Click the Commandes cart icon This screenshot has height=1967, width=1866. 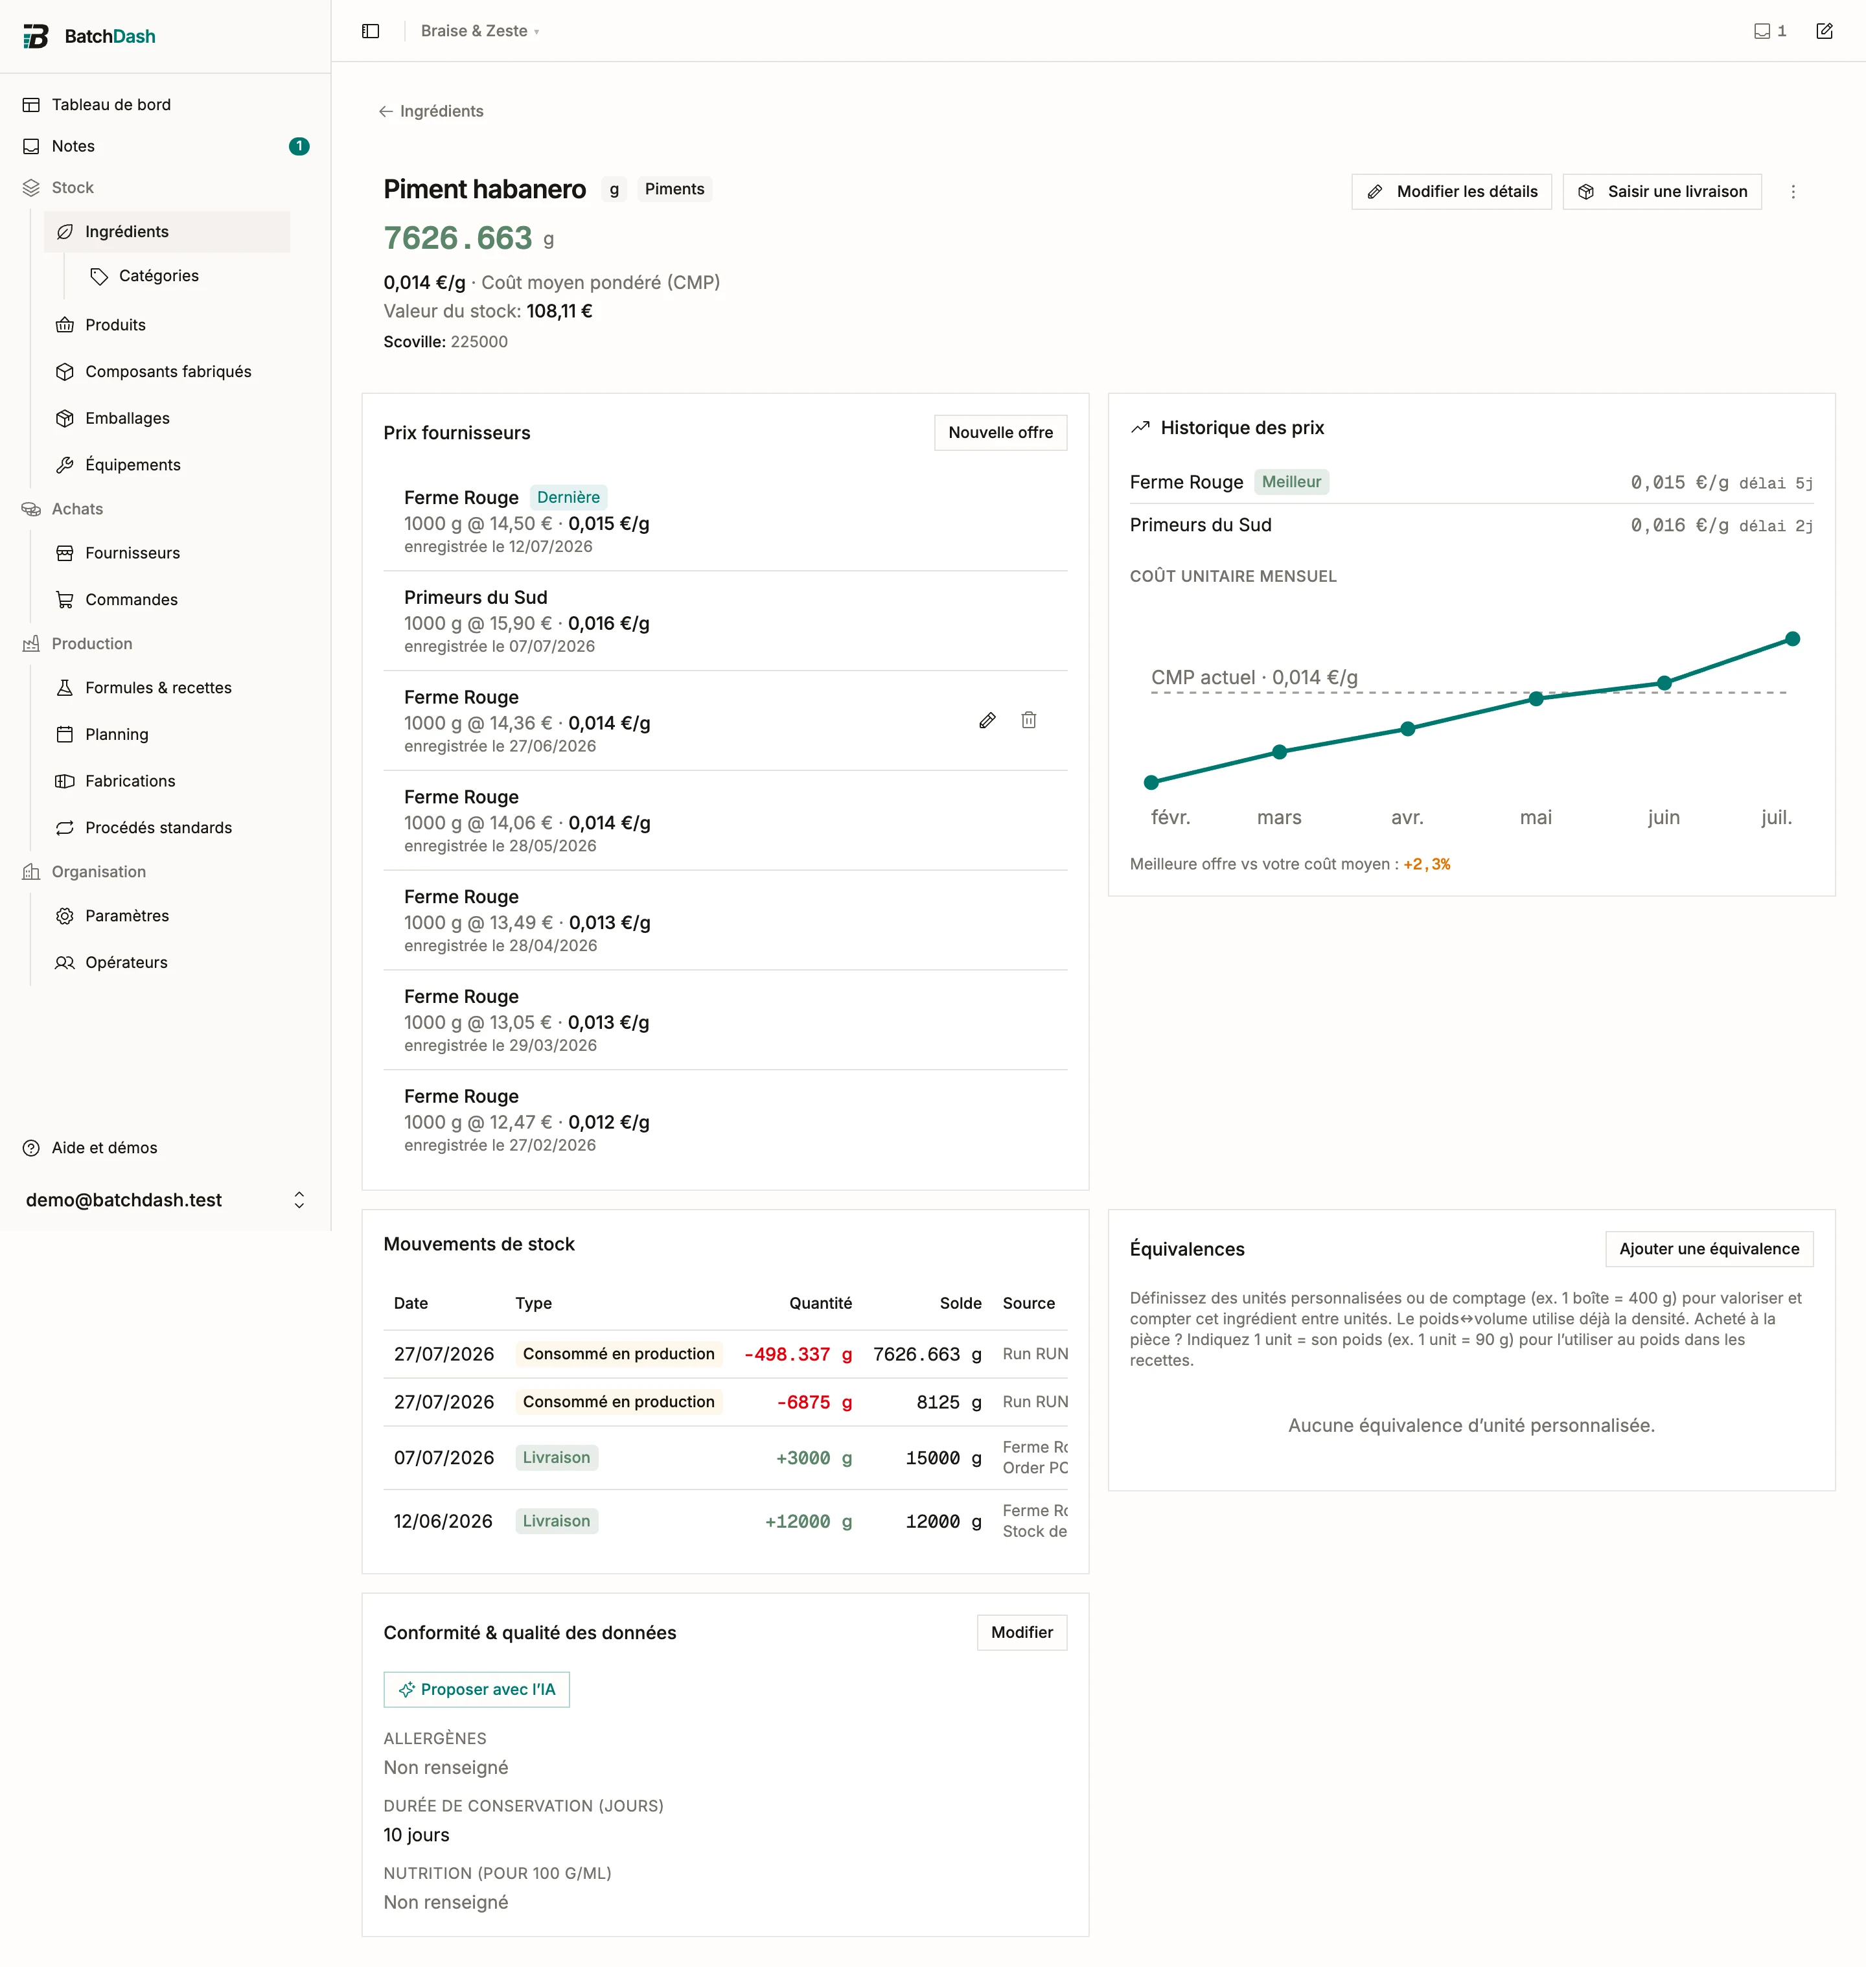tap(65, 600)
